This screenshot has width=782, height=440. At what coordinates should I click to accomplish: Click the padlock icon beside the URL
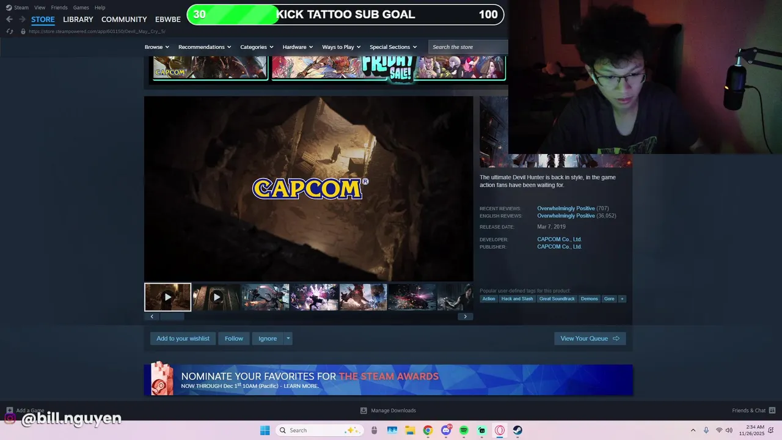[23, 31]
